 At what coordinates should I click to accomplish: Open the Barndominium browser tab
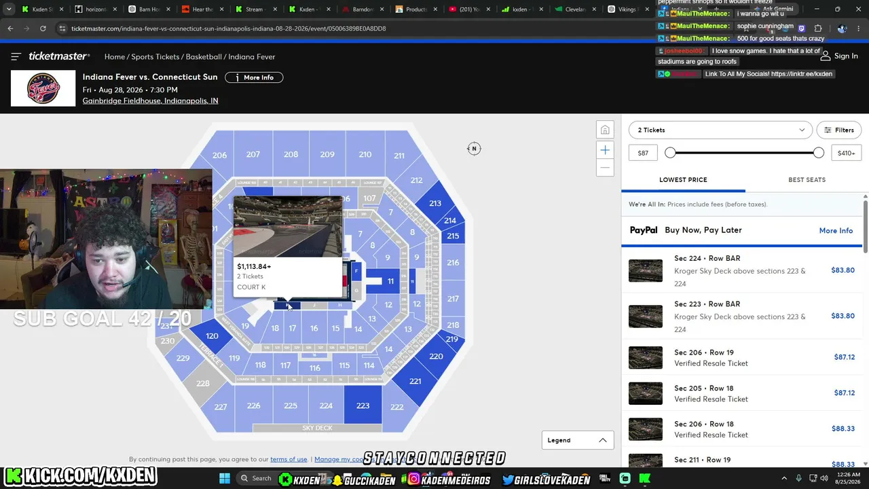coord(363,10)
